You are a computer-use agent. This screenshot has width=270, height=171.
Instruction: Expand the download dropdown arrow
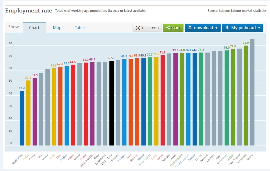(x=216, y=28)
